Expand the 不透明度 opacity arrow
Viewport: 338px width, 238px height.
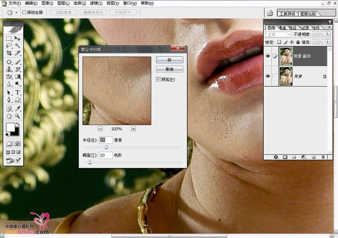(328, 34)
